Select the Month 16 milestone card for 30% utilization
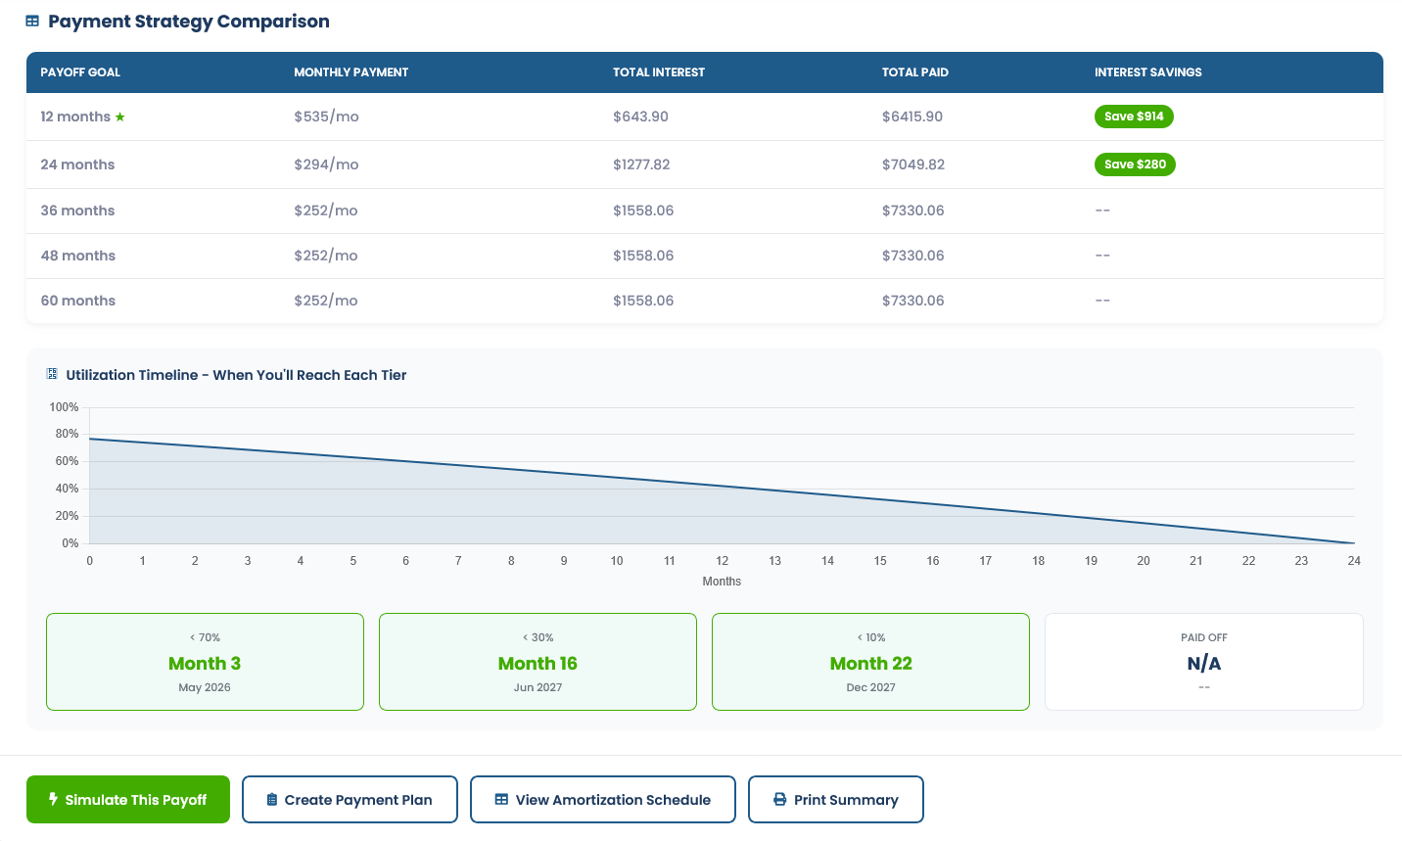Screen dimensions: 1402x841 pyautogui.click(x=537, y=662)
